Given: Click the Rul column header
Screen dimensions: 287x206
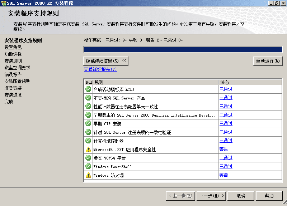Looking at the screenshot, I should point(89,82).
